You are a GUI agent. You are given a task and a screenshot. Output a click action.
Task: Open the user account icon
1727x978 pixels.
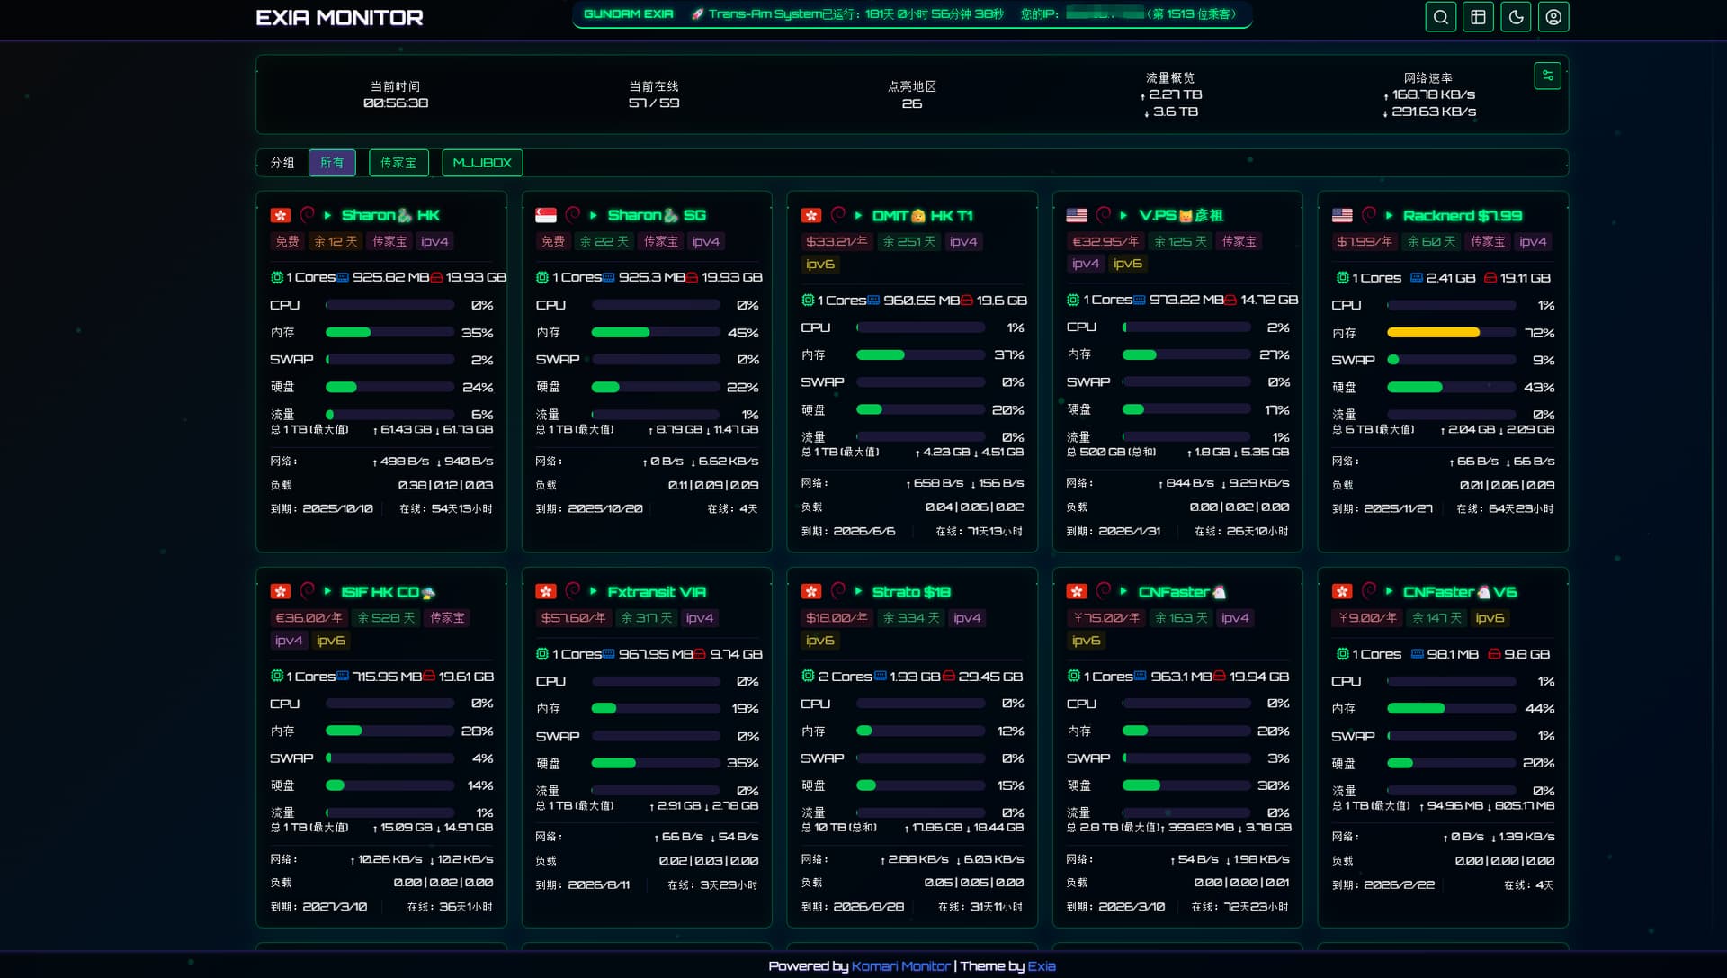pos(1553,17)
